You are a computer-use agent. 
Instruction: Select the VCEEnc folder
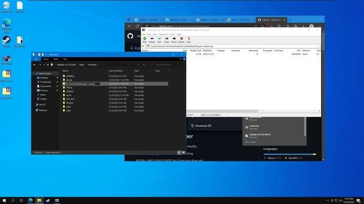(69, 103)
